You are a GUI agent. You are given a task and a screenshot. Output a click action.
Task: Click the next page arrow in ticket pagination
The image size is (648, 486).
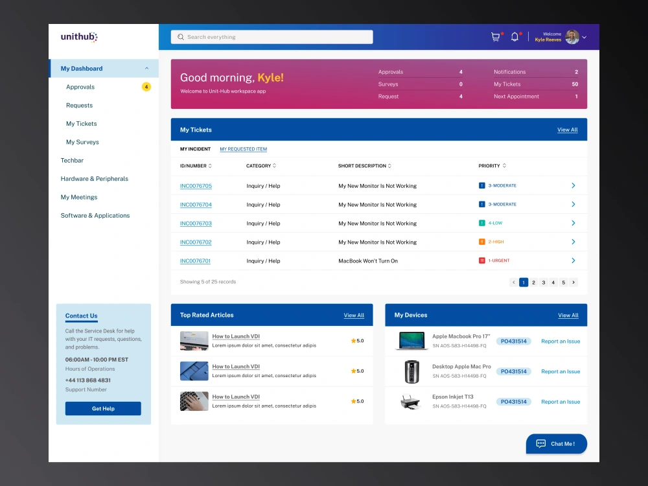click(573, 282)
